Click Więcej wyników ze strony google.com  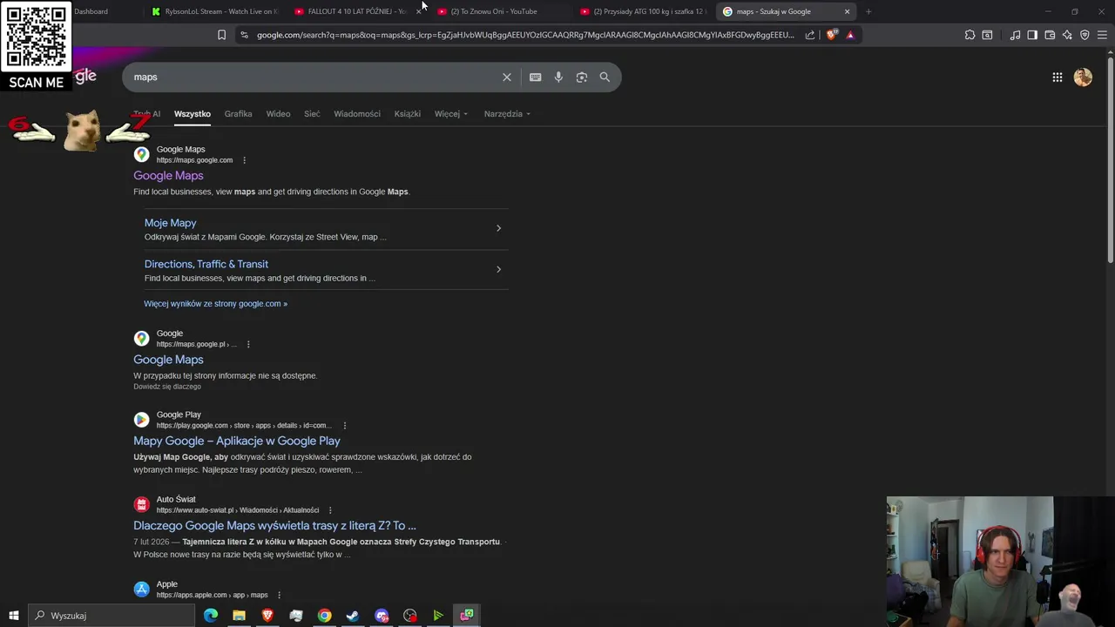(x=215, y=304)
